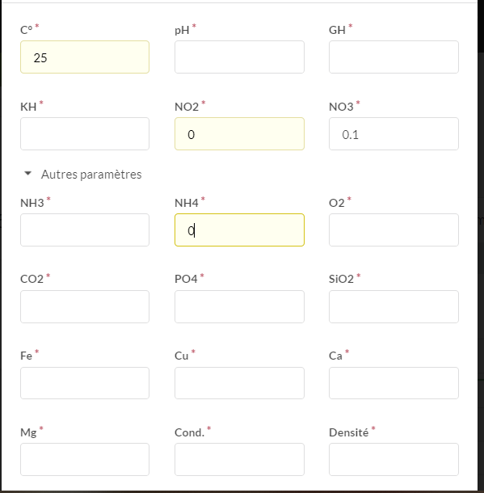Screen dimensions: 484x493
Task: Focus the pH input field
Action: tap(239, 57)
